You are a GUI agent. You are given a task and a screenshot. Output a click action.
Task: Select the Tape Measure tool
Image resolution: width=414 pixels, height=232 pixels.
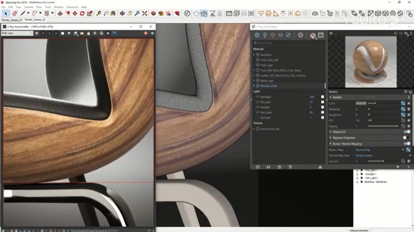click(x=99, y=13)
